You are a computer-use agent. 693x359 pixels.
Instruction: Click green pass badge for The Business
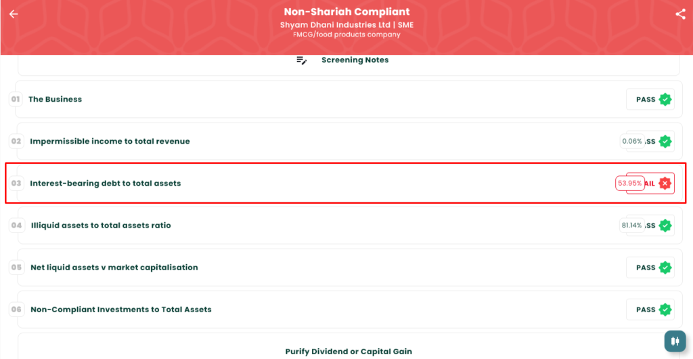pos(665,100)
